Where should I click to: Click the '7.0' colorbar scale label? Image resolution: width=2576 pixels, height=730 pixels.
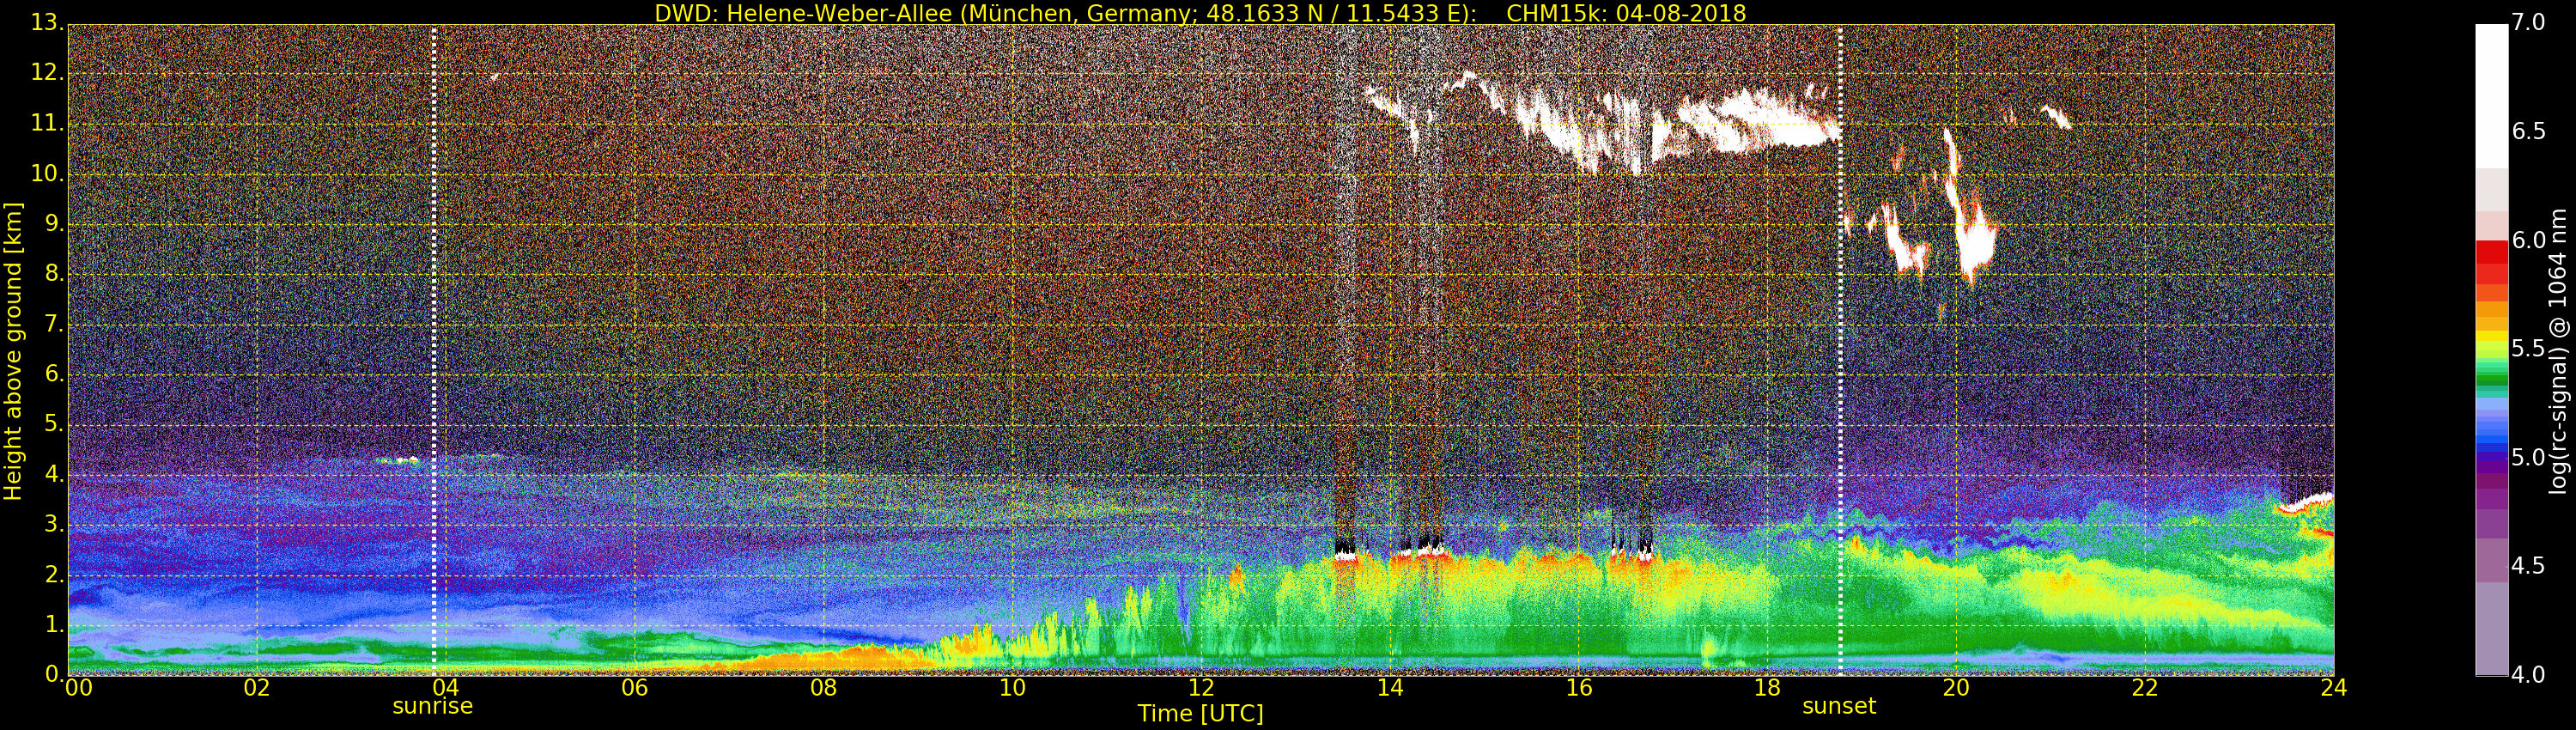pos(2528,23)
